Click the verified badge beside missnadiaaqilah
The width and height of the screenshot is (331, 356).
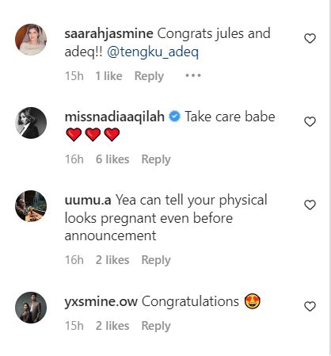pyautogui.click(x=174, y=117)
